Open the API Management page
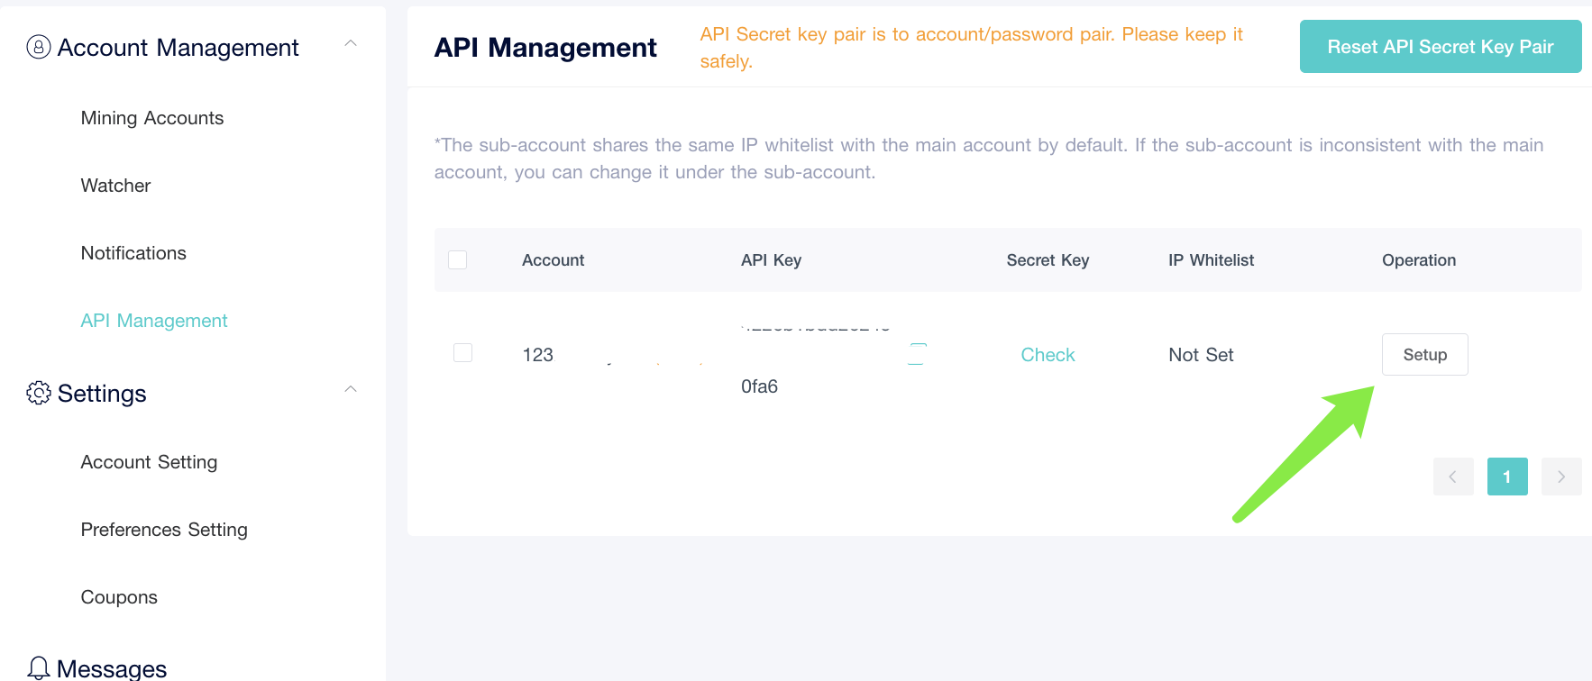 pyautogui.click(x=153, y=320)
